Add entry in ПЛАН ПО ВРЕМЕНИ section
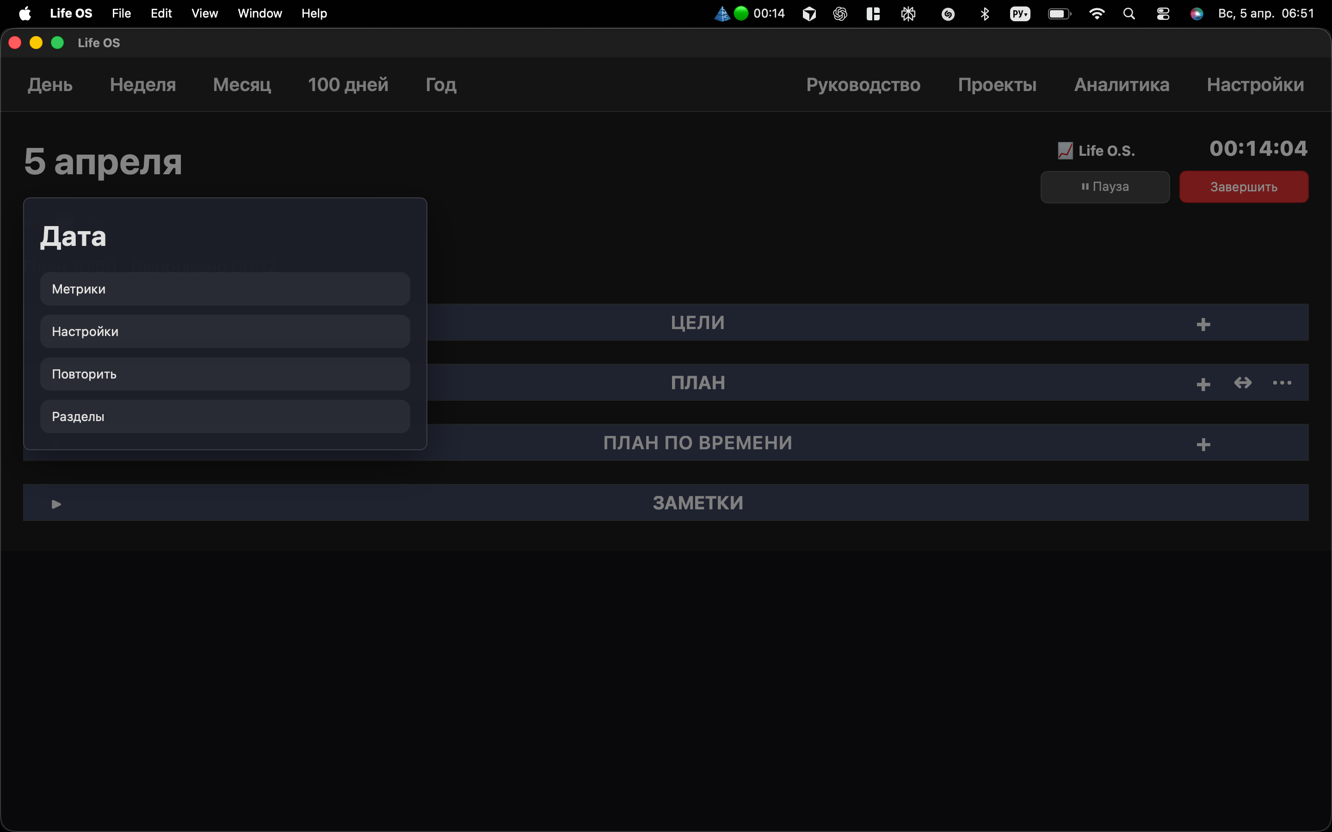This screenshot has height=832, width=1332. (x=1203, y=444)
